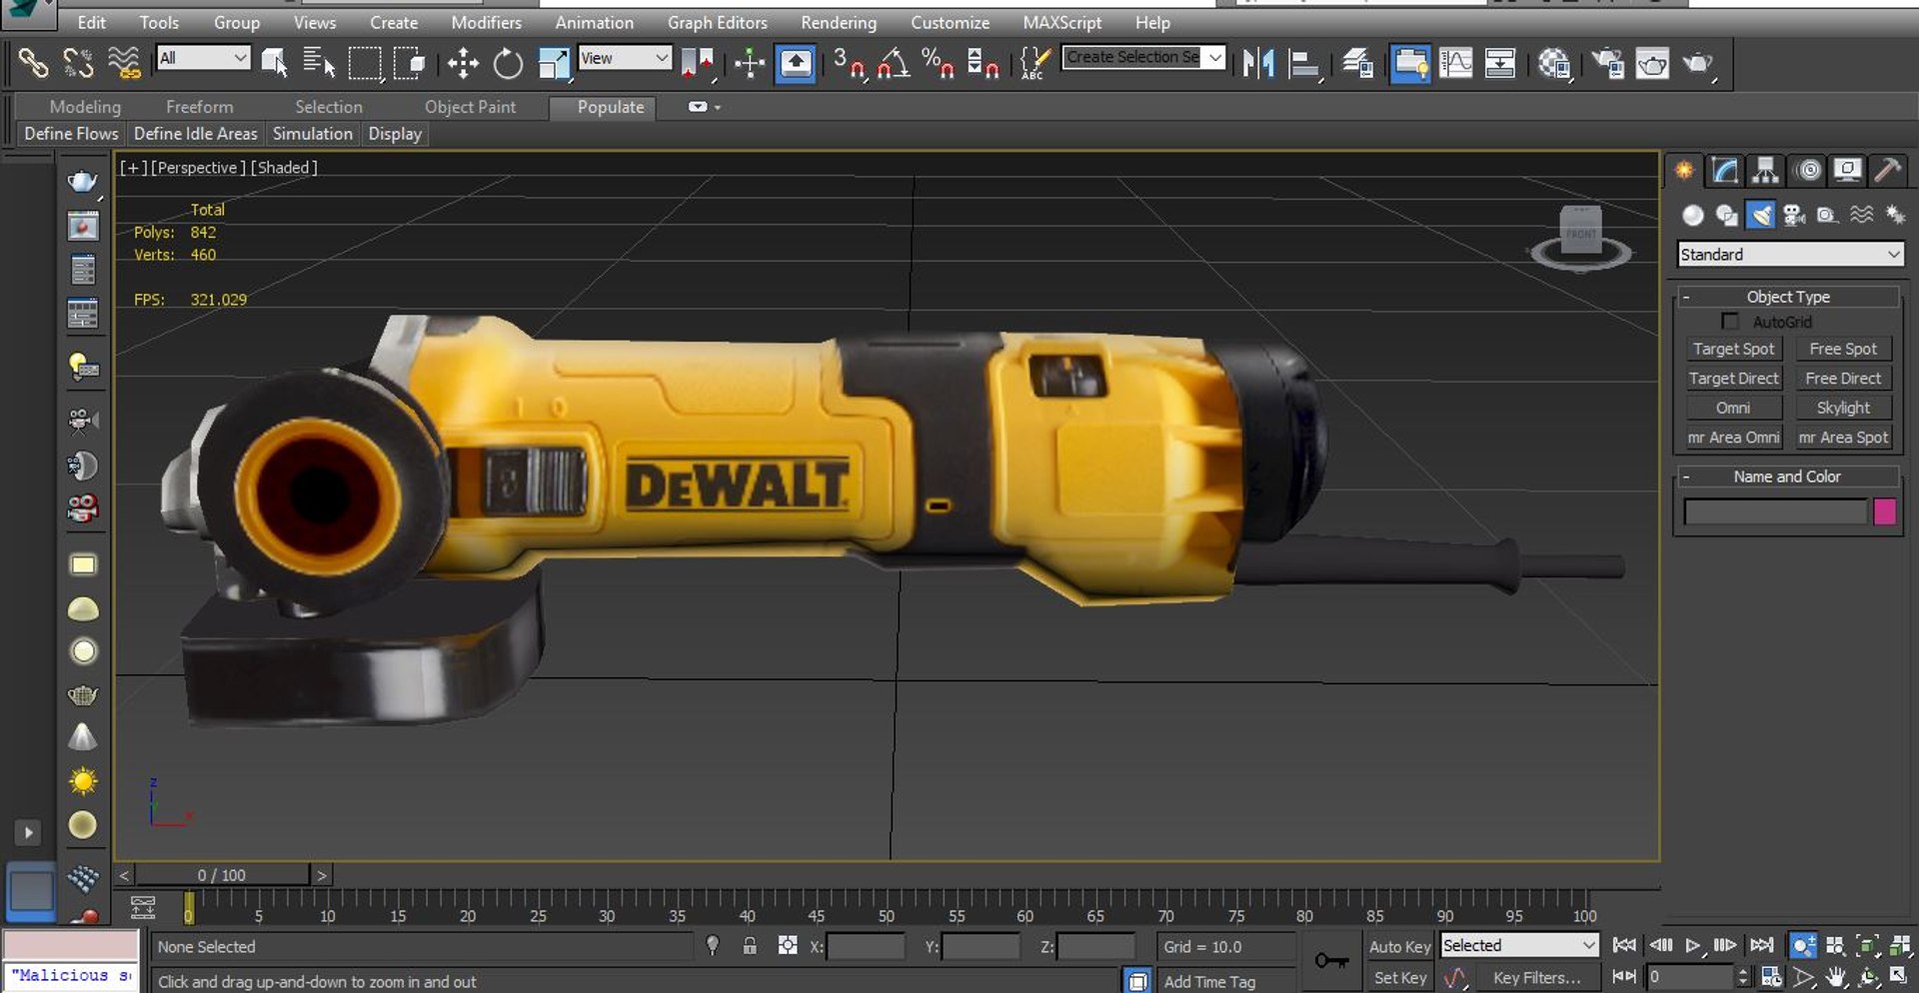Click the Free Direct light button

(x=1843, y=379)
